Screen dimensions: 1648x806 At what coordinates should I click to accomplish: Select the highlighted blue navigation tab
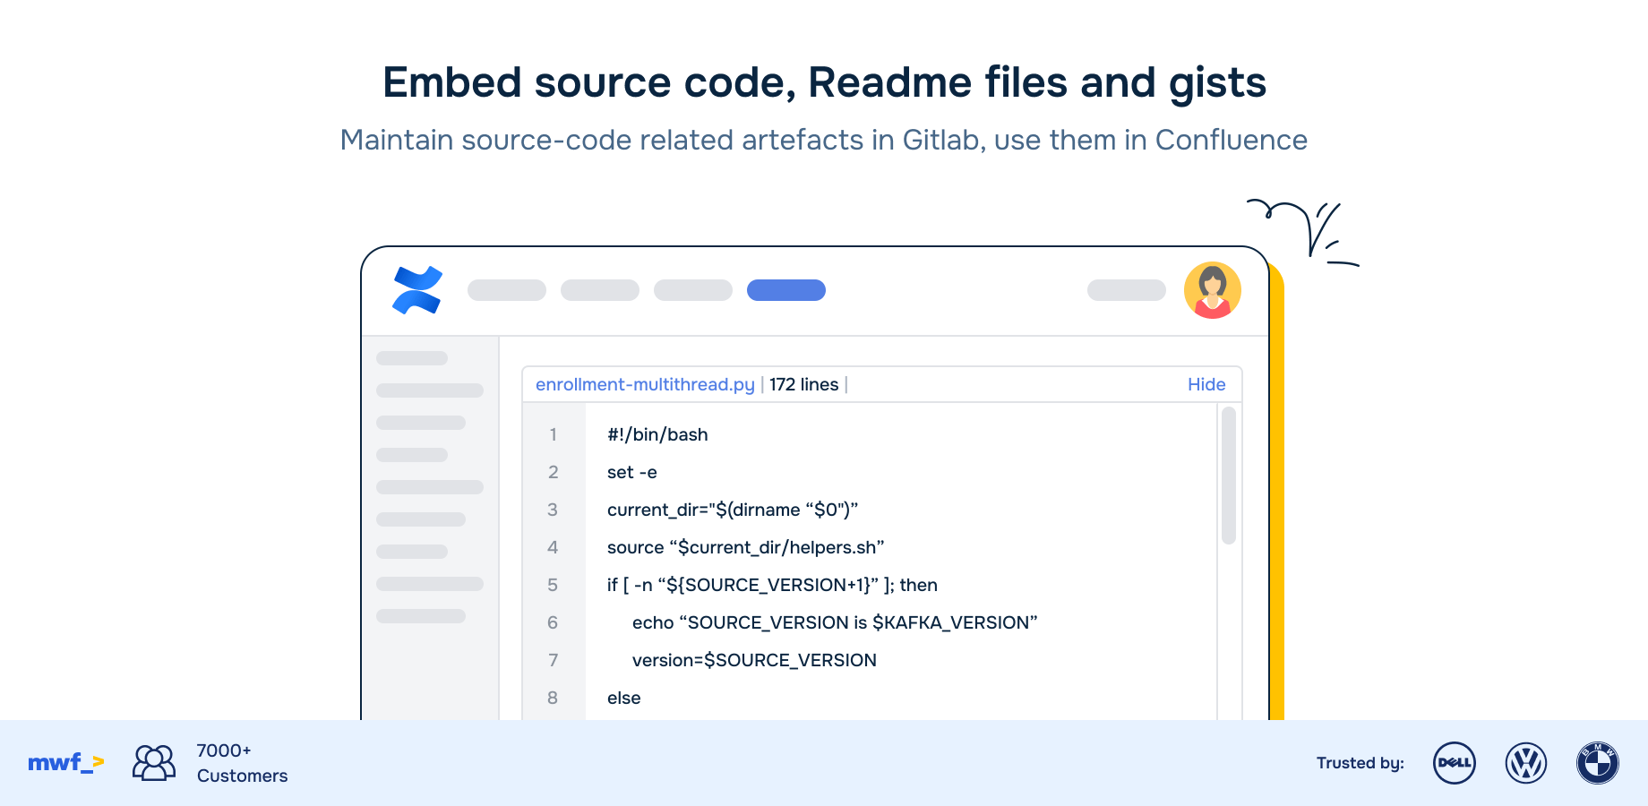click(786, 290)
